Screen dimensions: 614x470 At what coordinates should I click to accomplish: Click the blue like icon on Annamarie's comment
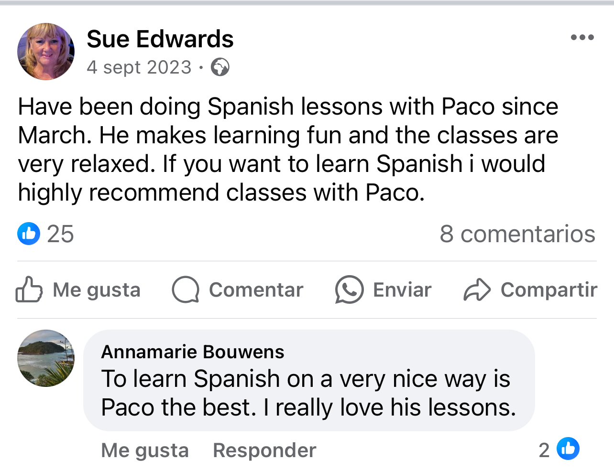(x=568, y=449)
